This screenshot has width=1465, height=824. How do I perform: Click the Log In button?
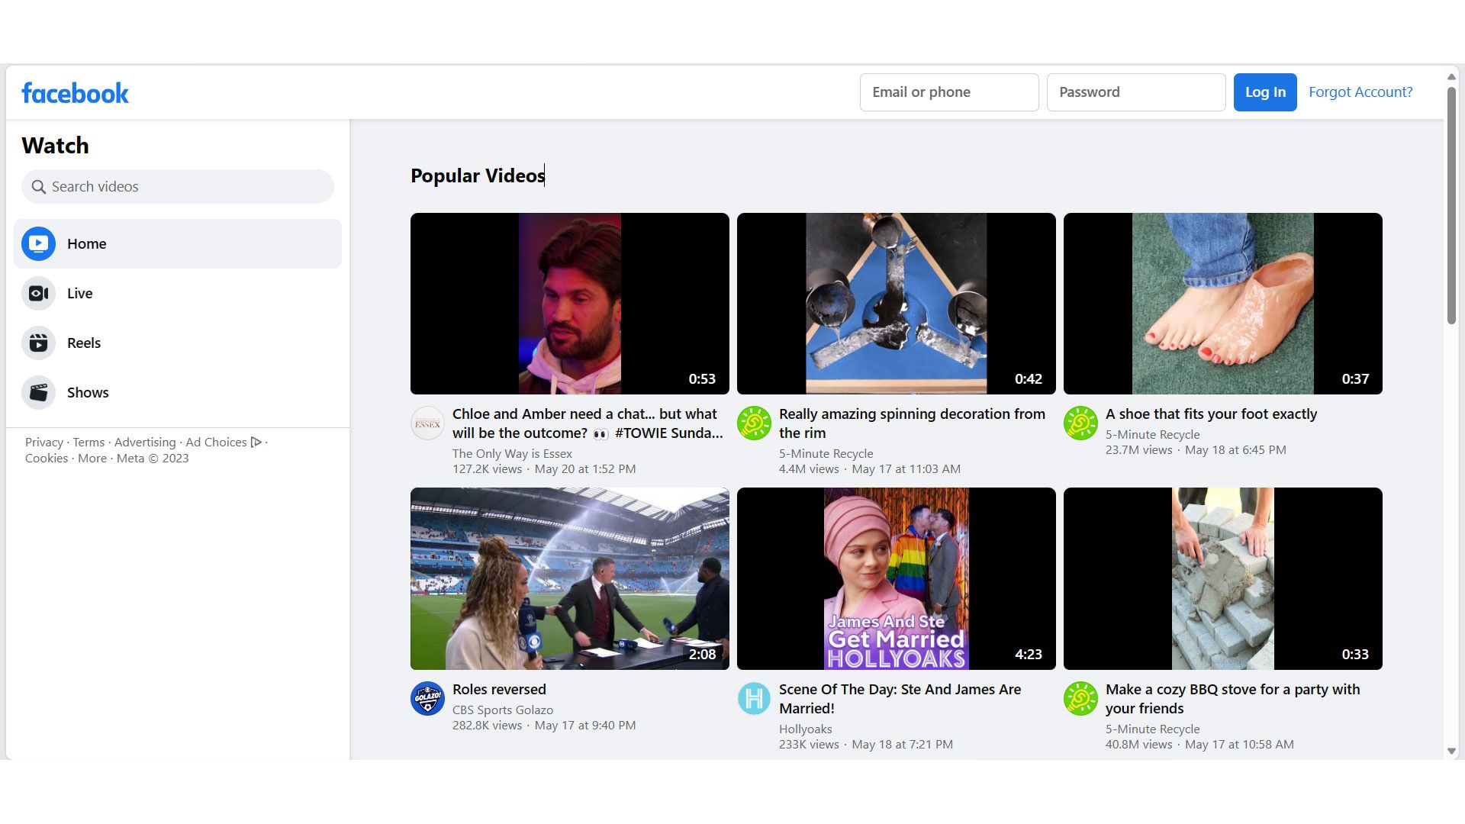(1264, 92)
